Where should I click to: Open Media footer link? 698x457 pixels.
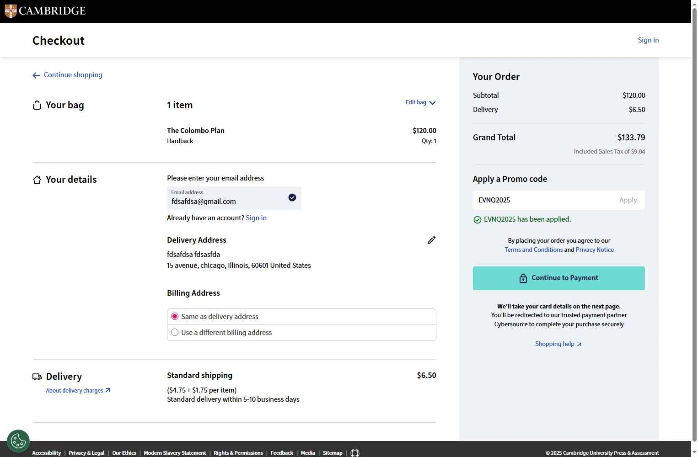coord(308,453)
